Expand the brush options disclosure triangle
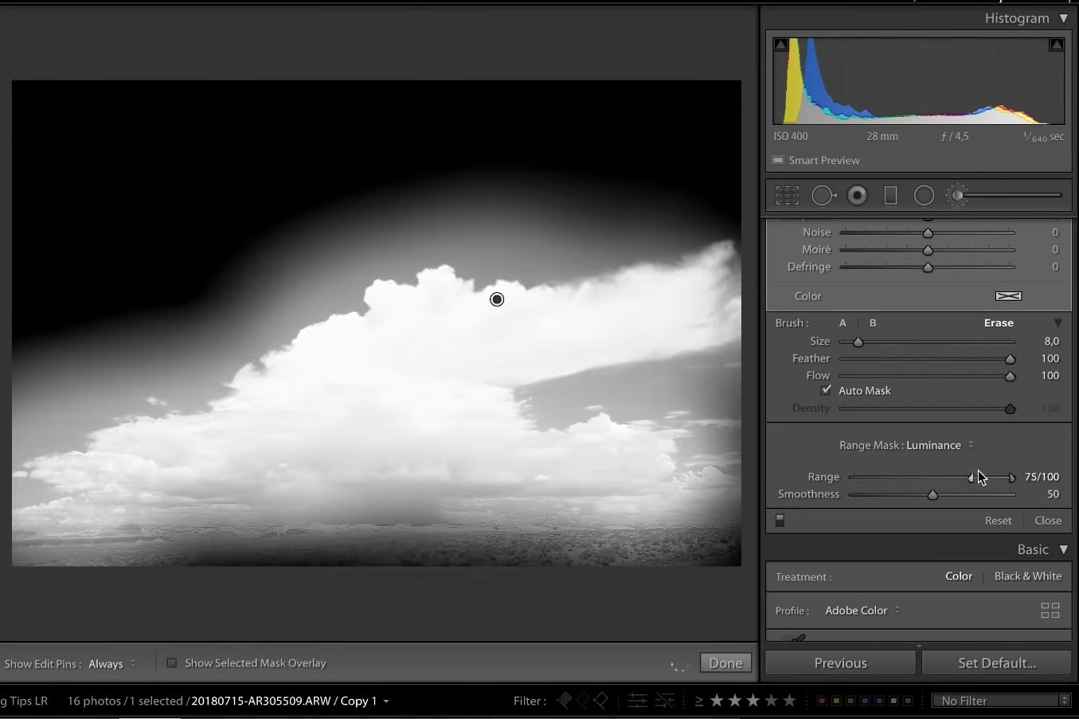Image resolution: width=1079 pixels, height=719 pixels. click(x=1057, y=323)
